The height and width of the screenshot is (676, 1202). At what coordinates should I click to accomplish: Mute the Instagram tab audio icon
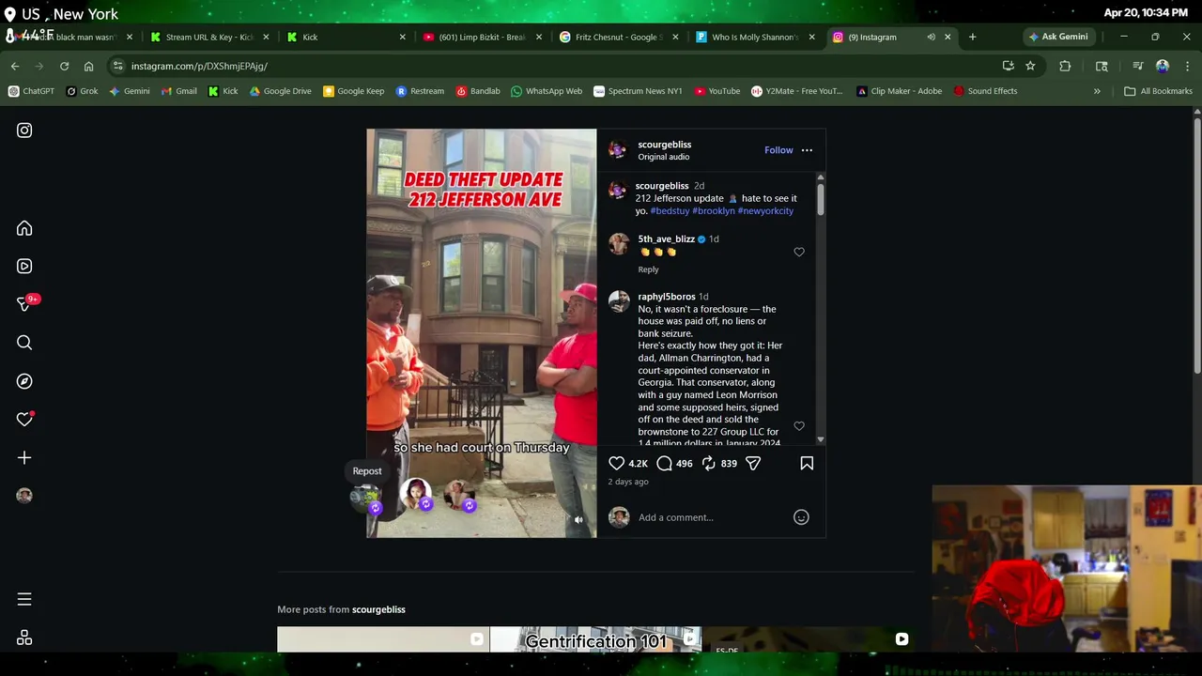click(931, 37)
